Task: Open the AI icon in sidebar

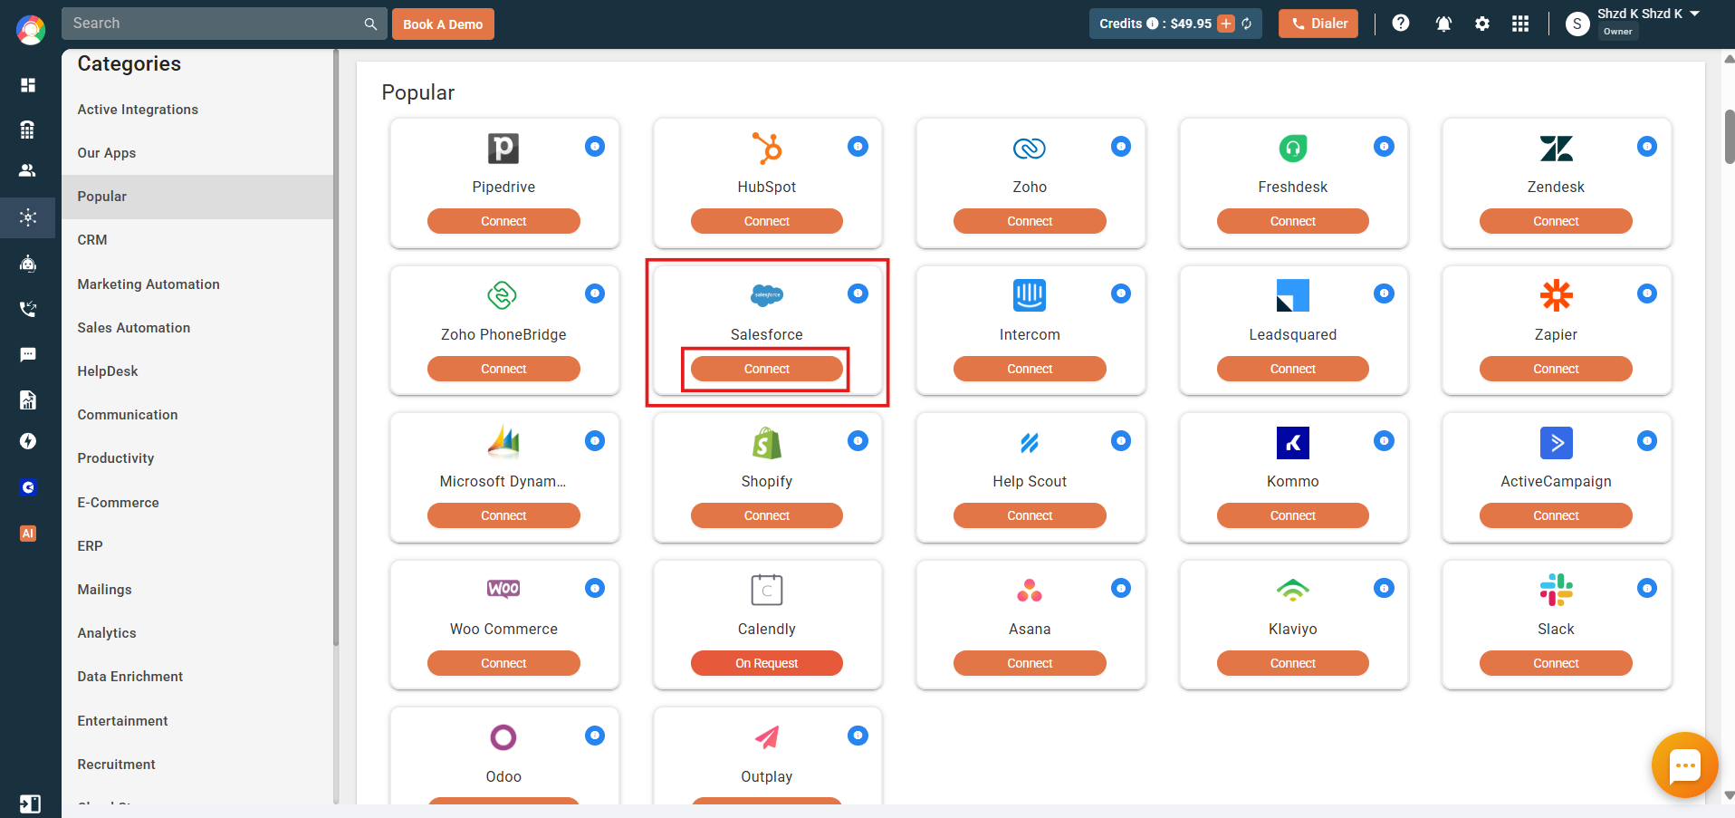Action: [28, 534]
